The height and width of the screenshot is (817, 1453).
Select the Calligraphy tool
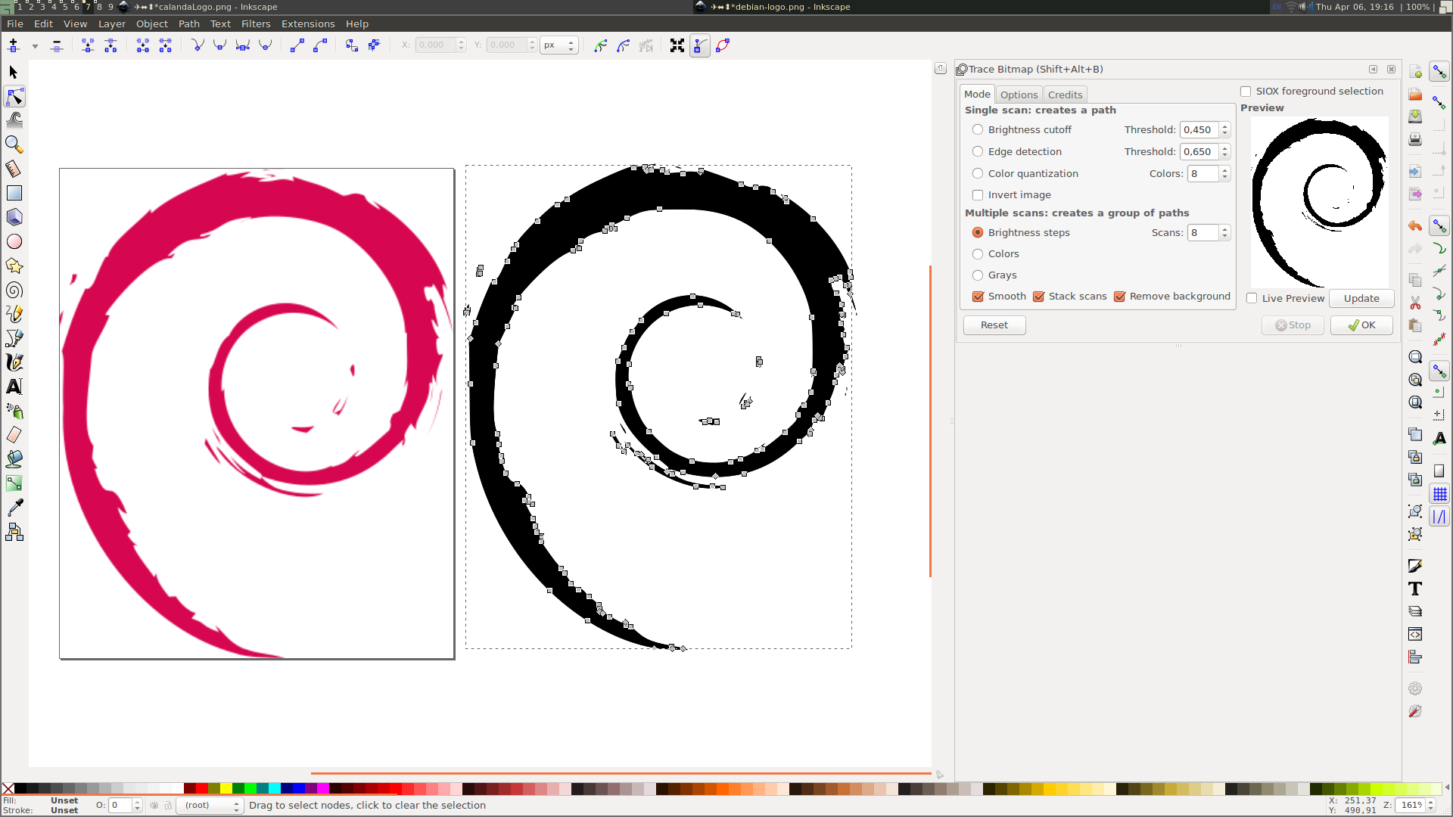pyautogui.click(x=14, y=362)
